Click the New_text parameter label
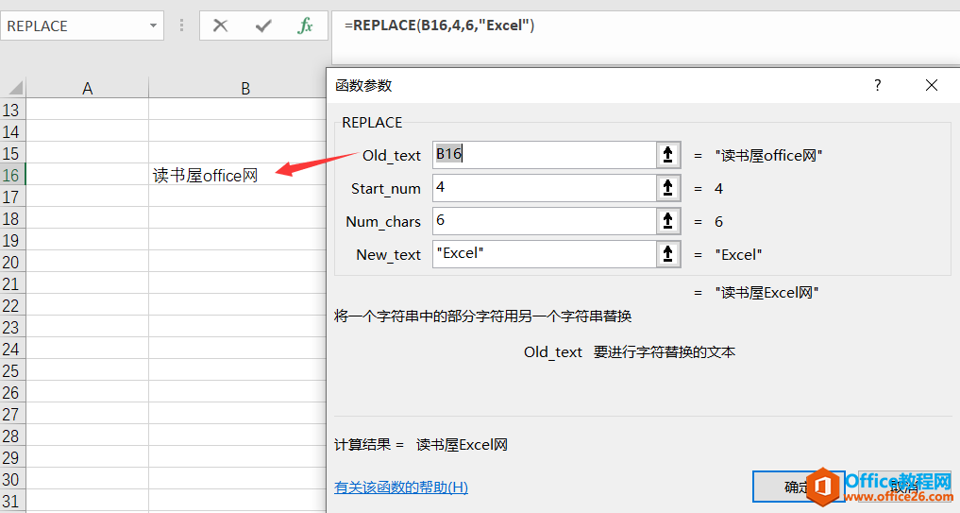960x513 pixels. [x=388, y=255]
